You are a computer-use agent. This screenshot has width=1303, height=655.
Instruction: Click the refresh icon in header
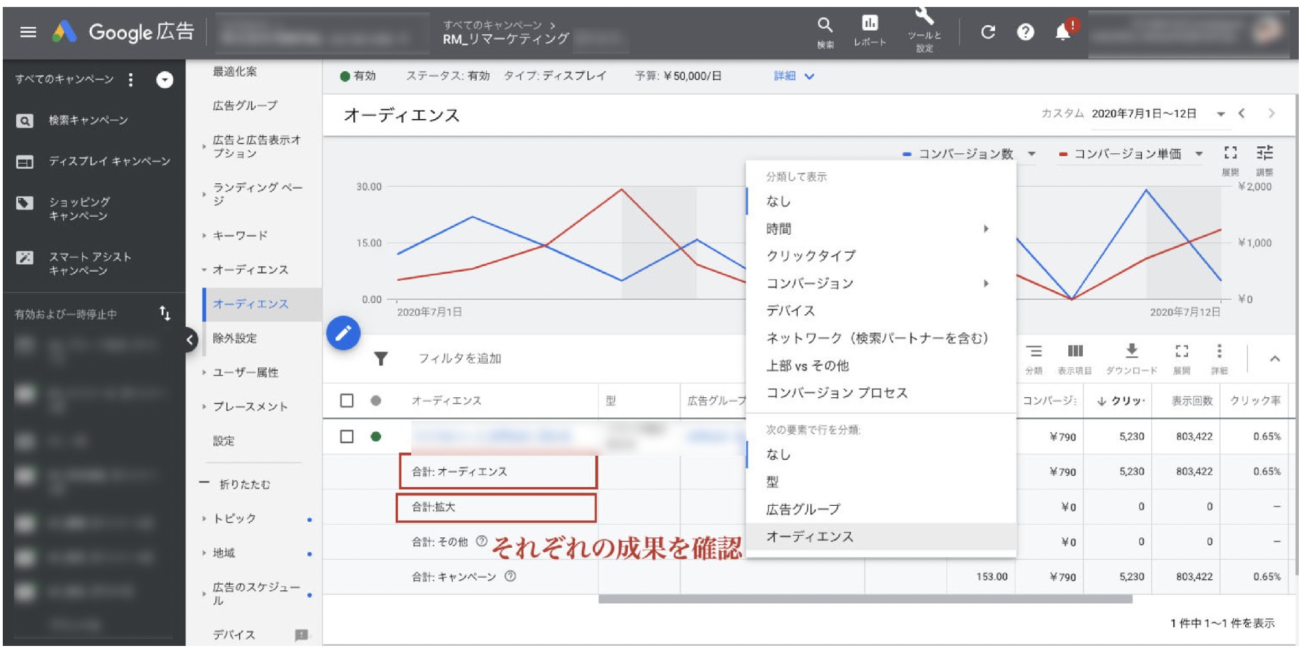point(987,32)
